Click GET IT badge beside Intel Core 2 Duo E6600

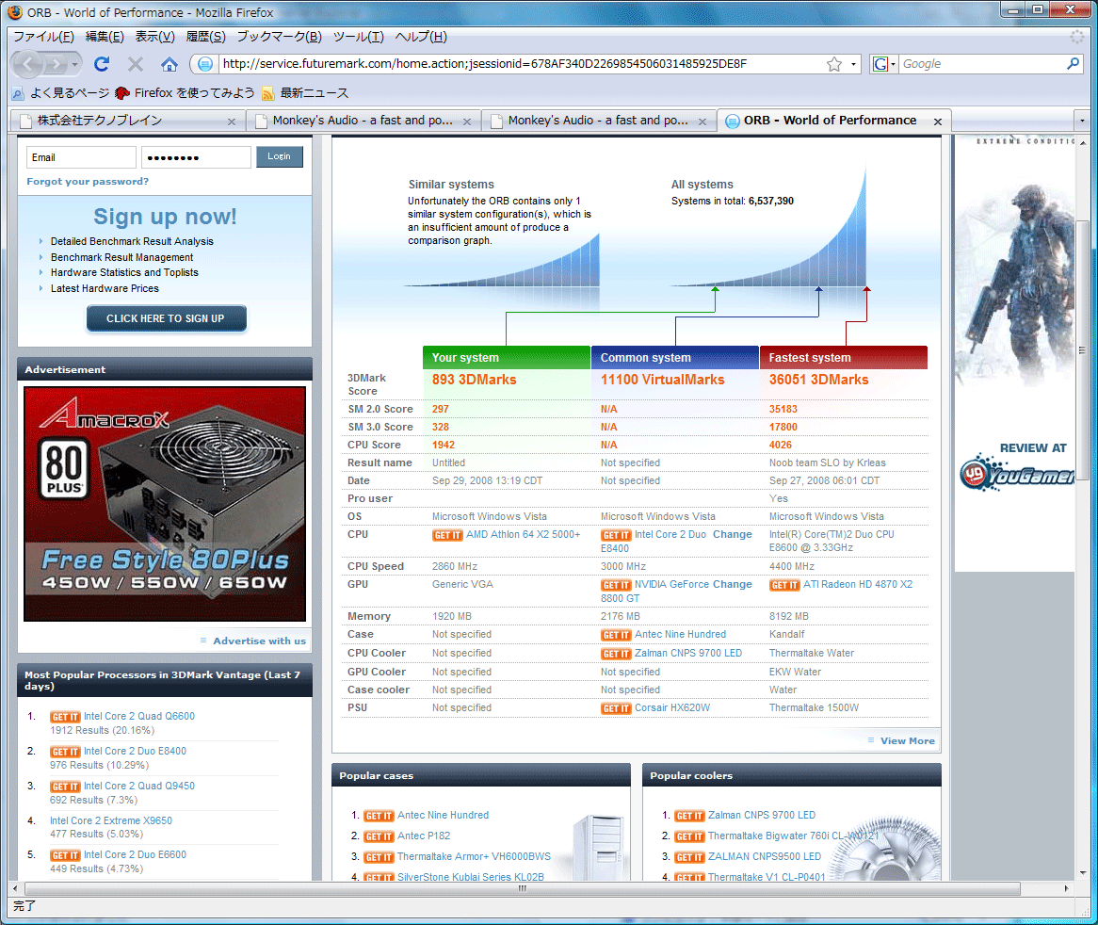(x=65, y=855)
